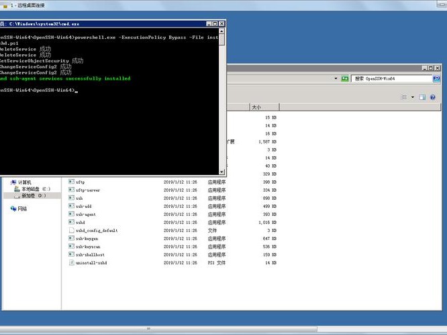Expand the address bar history dropdown
447x335 pixels.
[x=336, y=78]
